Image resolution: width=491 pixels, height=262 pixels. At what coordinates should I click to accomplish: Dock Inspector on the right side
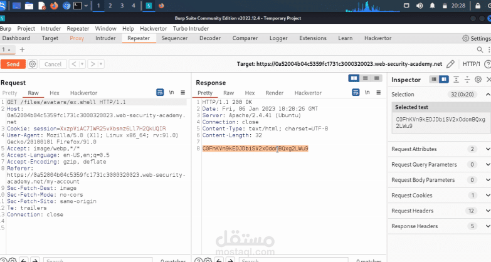click(444, 80)
